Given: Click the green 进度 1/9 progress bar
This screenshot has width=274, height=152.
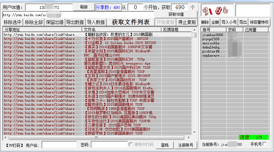Looking at the screenshot, I should [254, 137].
